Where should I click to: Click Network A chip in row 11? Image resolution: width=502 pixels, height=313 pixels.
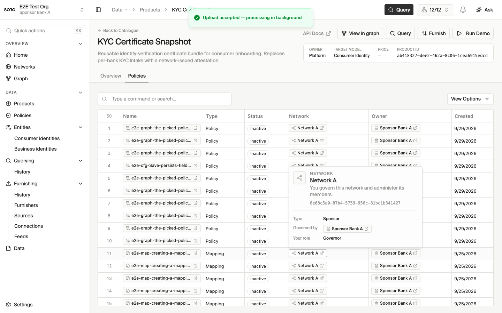308,253
